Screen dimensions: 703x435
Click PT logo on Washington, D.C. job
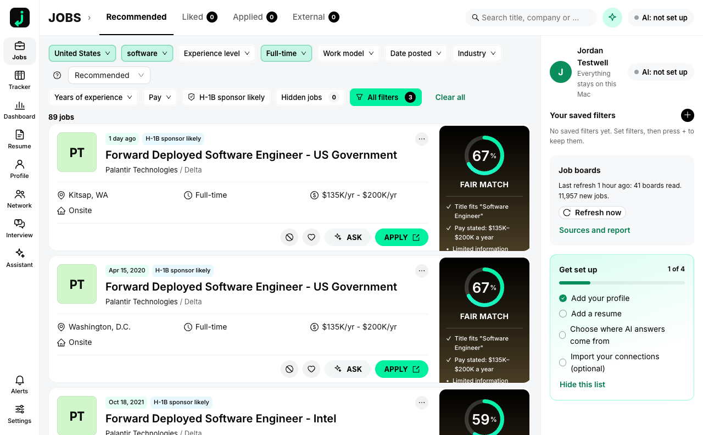(77, 284)
